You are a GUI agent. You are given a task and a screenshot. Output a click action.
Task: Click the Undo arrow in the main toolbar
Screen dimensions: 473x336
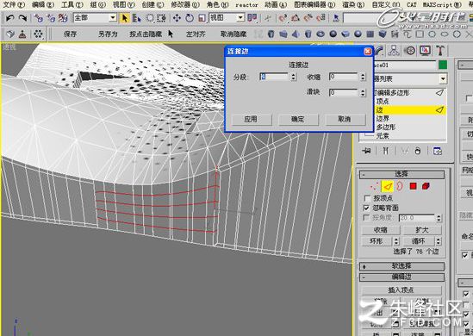[10, 18]
